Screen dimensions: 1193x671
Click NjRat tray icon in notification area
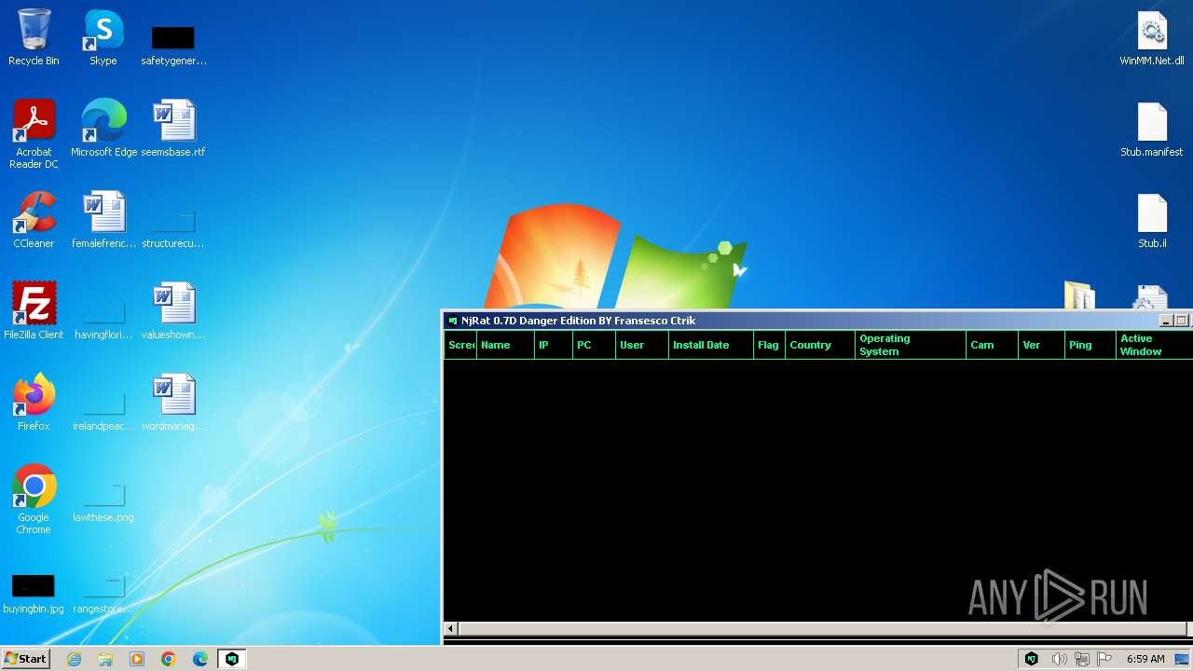pos(1032,659)
